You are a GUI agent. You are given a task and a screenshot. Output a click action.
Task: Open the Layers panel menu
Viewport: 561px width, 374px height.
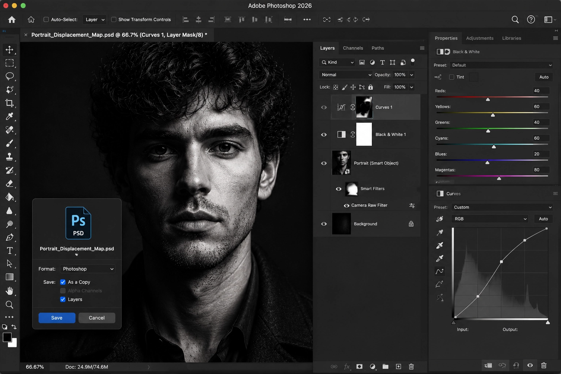point(422,48)
